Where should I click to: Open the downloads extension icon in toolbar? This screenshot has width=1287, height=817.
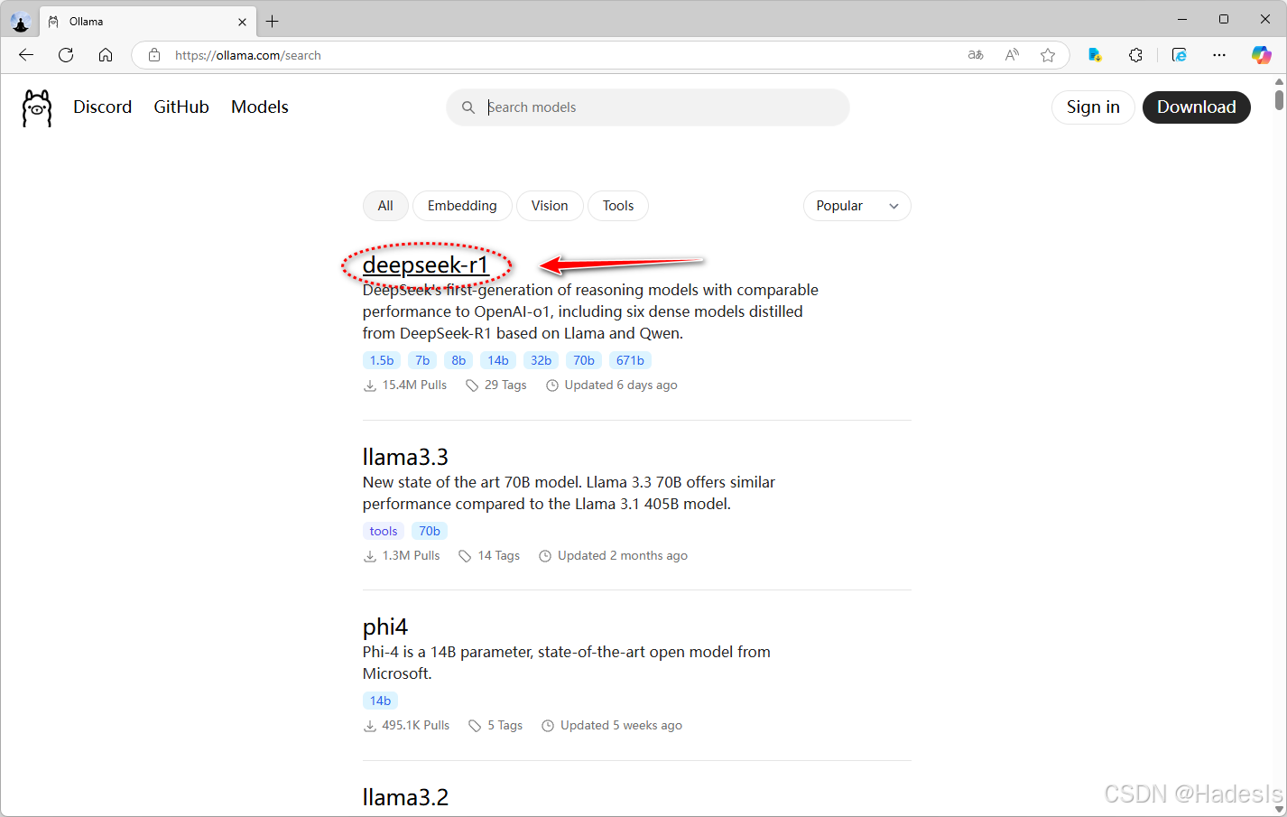coord(1095,55)
